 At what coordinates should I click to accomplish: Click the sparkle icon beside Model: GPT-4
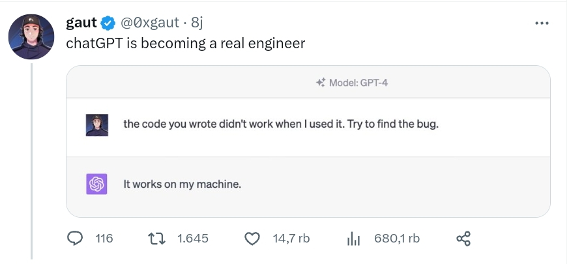point(320,83)
